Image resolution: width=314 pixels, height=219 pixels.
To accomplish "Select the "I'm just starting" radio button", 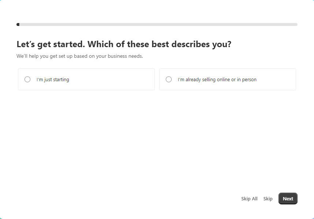I will pos(27,79).
